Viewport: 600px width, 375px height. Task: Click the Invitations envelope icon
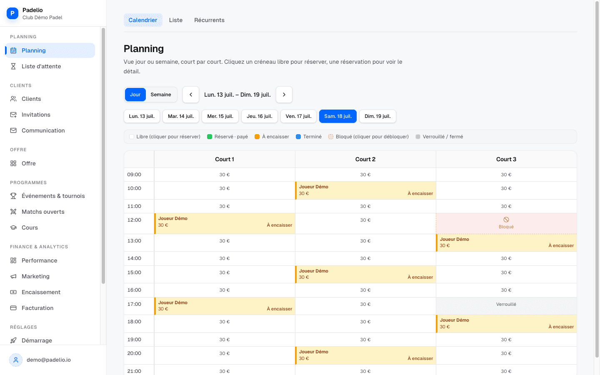click(13, 115)
